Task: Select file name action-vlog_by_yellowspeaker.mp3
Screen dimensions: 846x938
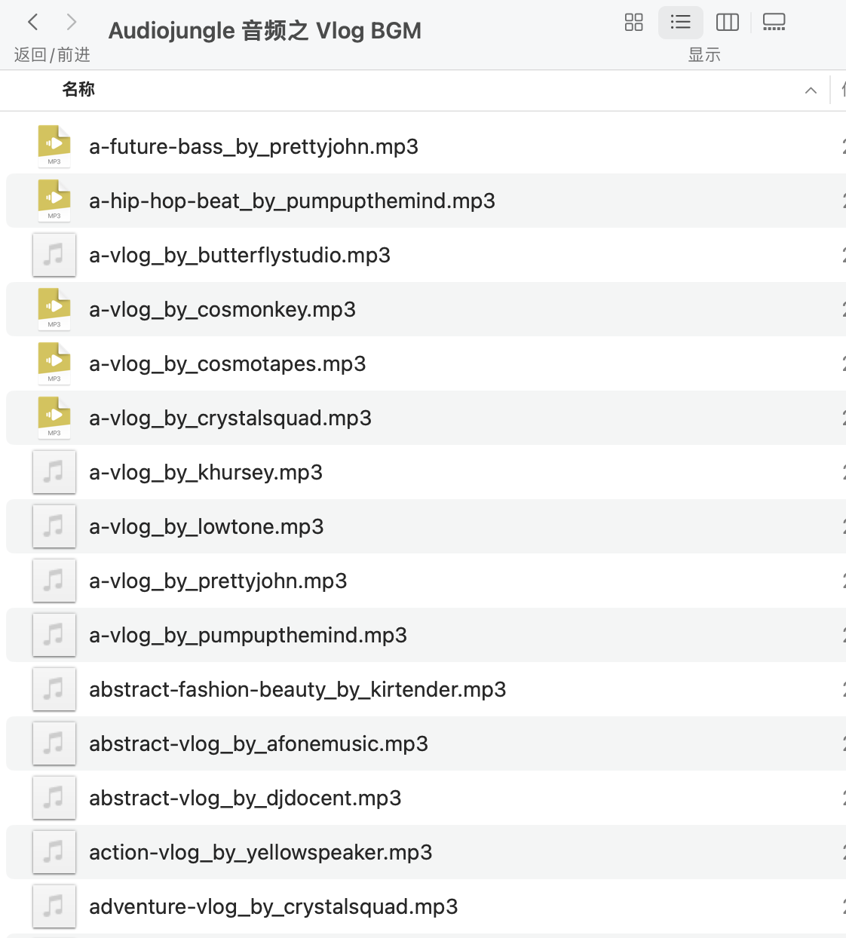Action: pyautogui.click(x=261, y=852)
